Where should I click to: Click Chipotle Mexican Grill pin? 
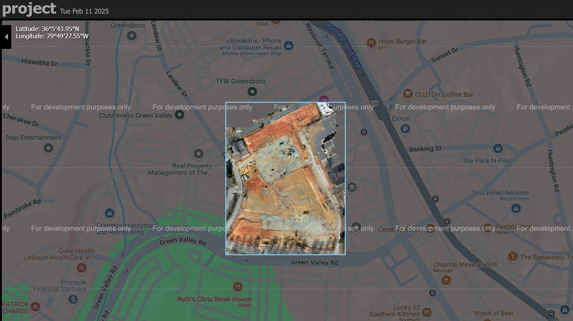click(446, 280)
